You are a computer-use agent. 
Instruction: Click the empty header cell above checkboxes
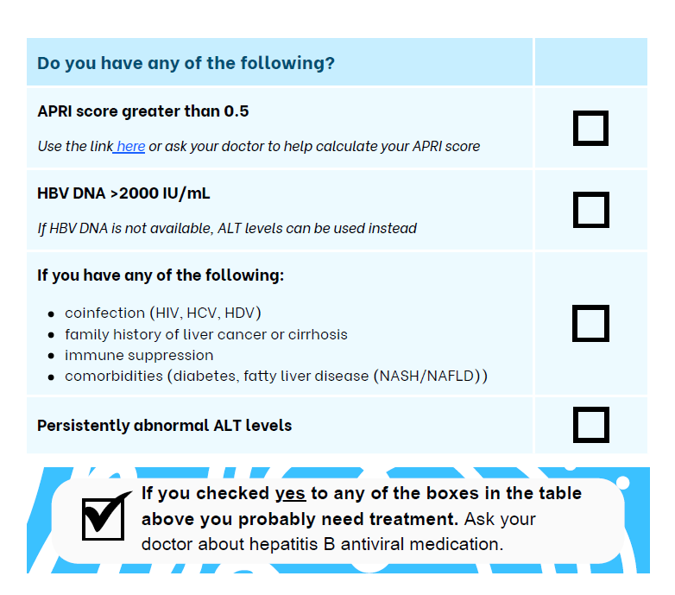pyautogui.click(x=591, y=61)
